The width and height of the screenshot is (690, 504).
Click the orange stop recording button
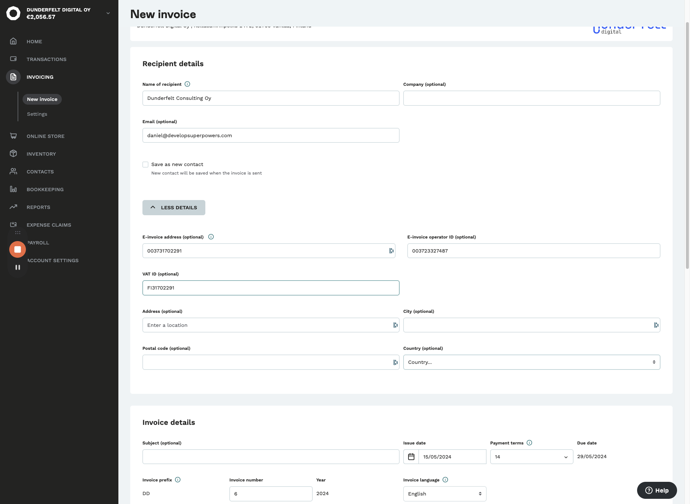pyautogui.click(x=17, y=250)
